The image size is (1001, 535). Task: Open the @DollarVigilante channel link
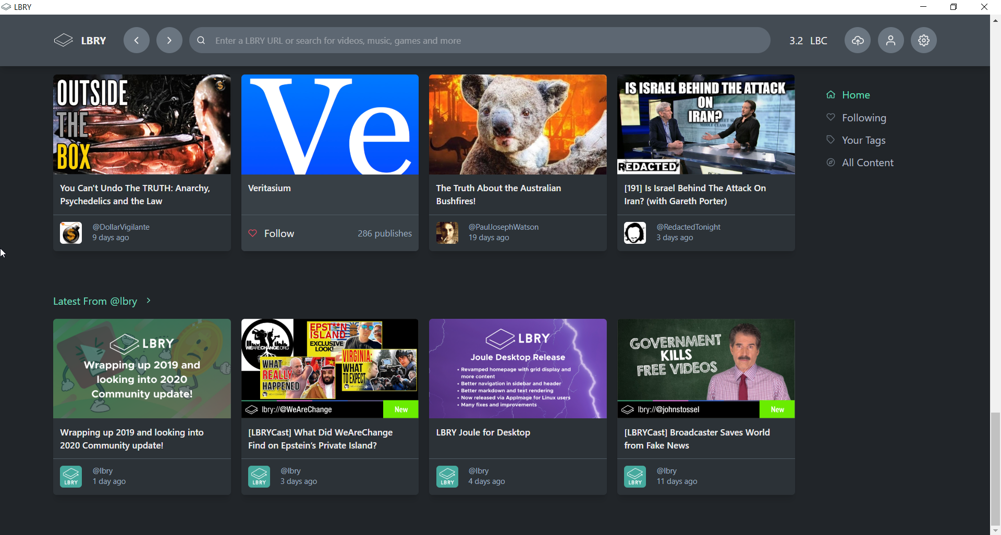tap(121, 227)
